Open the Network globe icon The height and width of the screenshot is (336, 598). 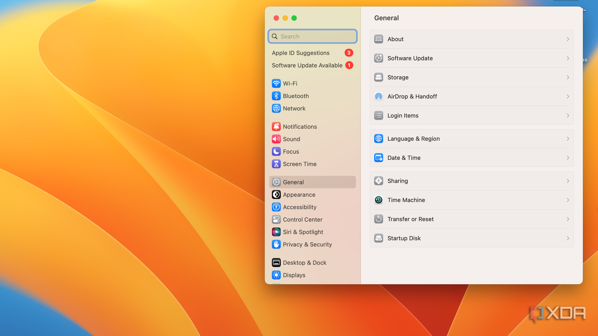(x=276, y=108)
